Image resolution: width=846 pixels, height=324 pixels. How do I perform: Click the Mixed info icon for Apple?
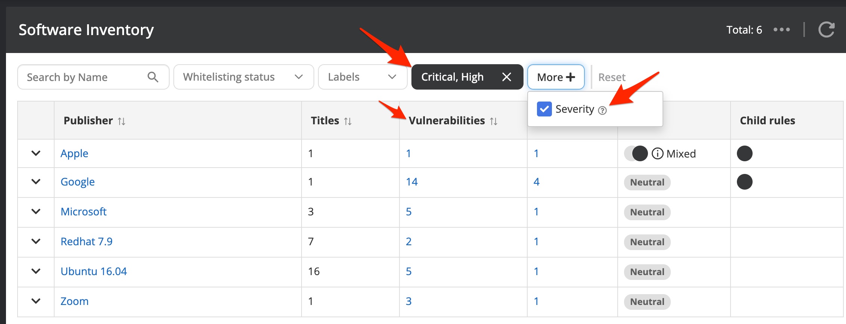(657, 153)
